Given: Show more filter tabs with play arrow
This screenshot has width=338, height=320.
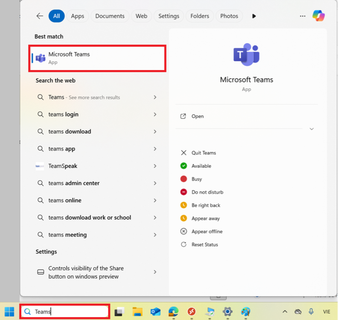Looking at the screenshot, I should point(254,16).
